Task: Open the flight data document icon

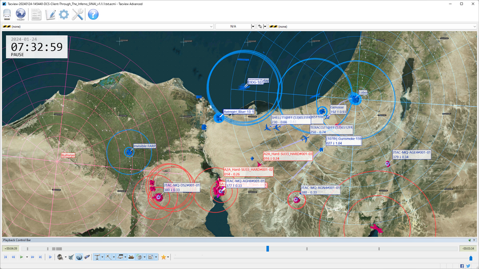Action: click(36, 14)
